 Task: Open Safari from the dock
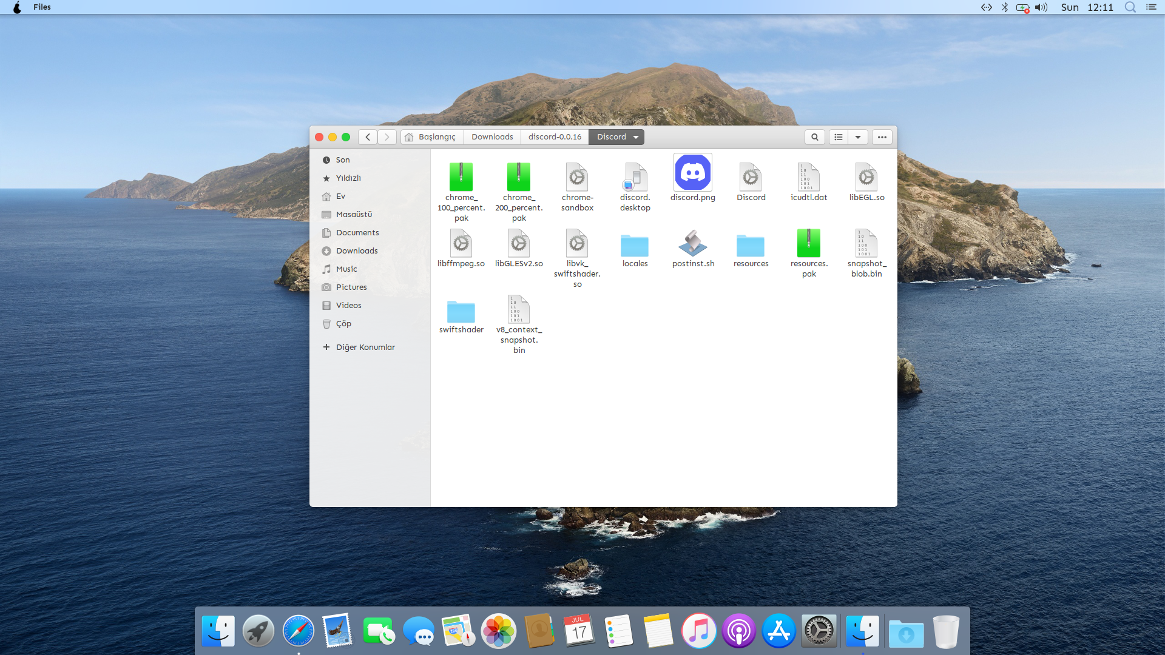299,631
